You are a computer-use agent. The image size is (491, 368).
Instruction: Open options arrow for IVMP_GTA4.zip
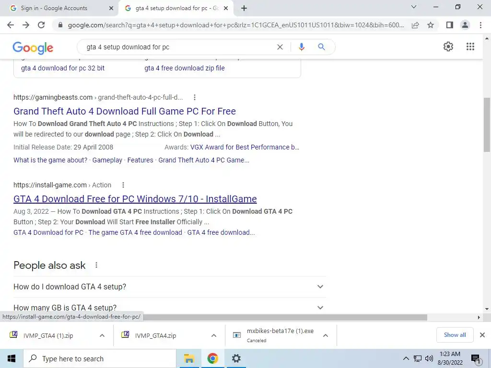click(214, 335)
